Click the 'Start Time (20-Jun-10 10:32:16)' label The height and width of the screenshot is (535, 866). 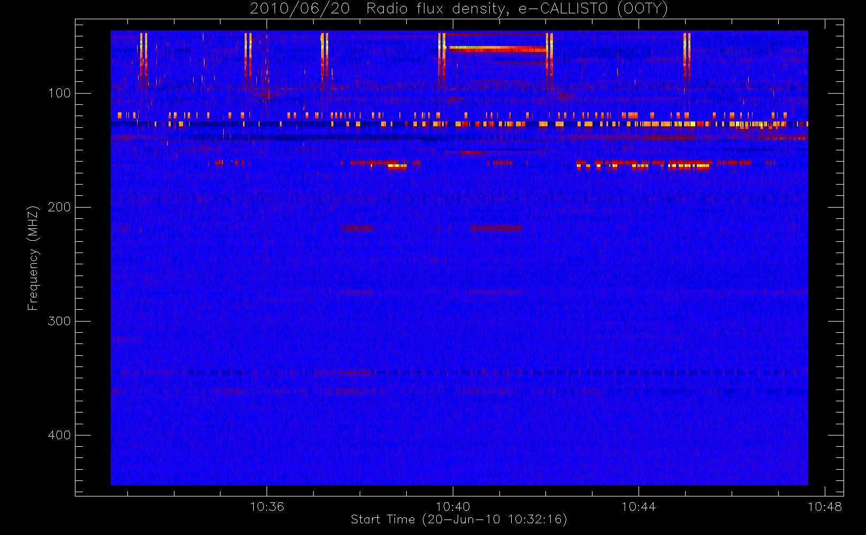459,519
